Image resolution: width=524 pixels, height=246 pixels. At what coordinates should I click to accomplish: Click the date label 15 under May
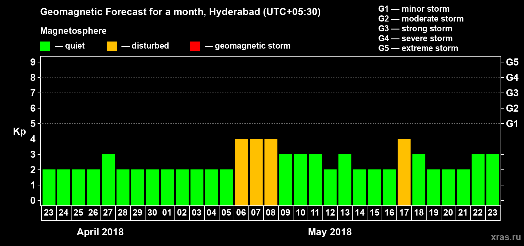pyautogui.click(x=374, y=212)
